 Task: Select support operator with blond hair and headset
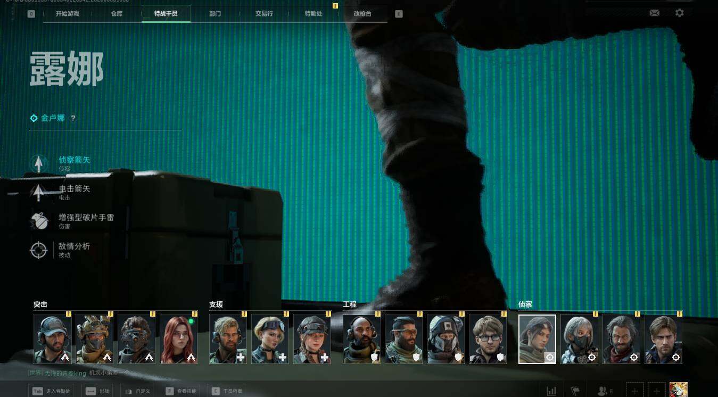(x=228, y=339)
